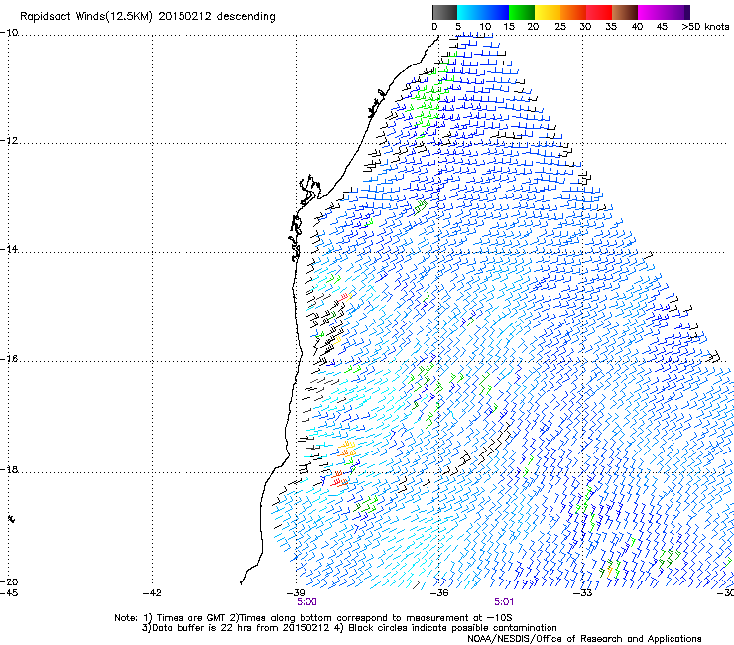Click the legend label '5' under the colorbar
Image resolution: width=734 pixels, height=645 pixels.
coord(458,27)
